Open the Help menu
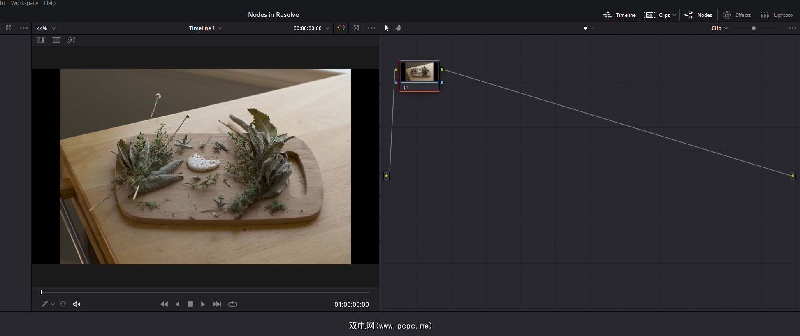The image size is (800, 336). coord(50,3)
